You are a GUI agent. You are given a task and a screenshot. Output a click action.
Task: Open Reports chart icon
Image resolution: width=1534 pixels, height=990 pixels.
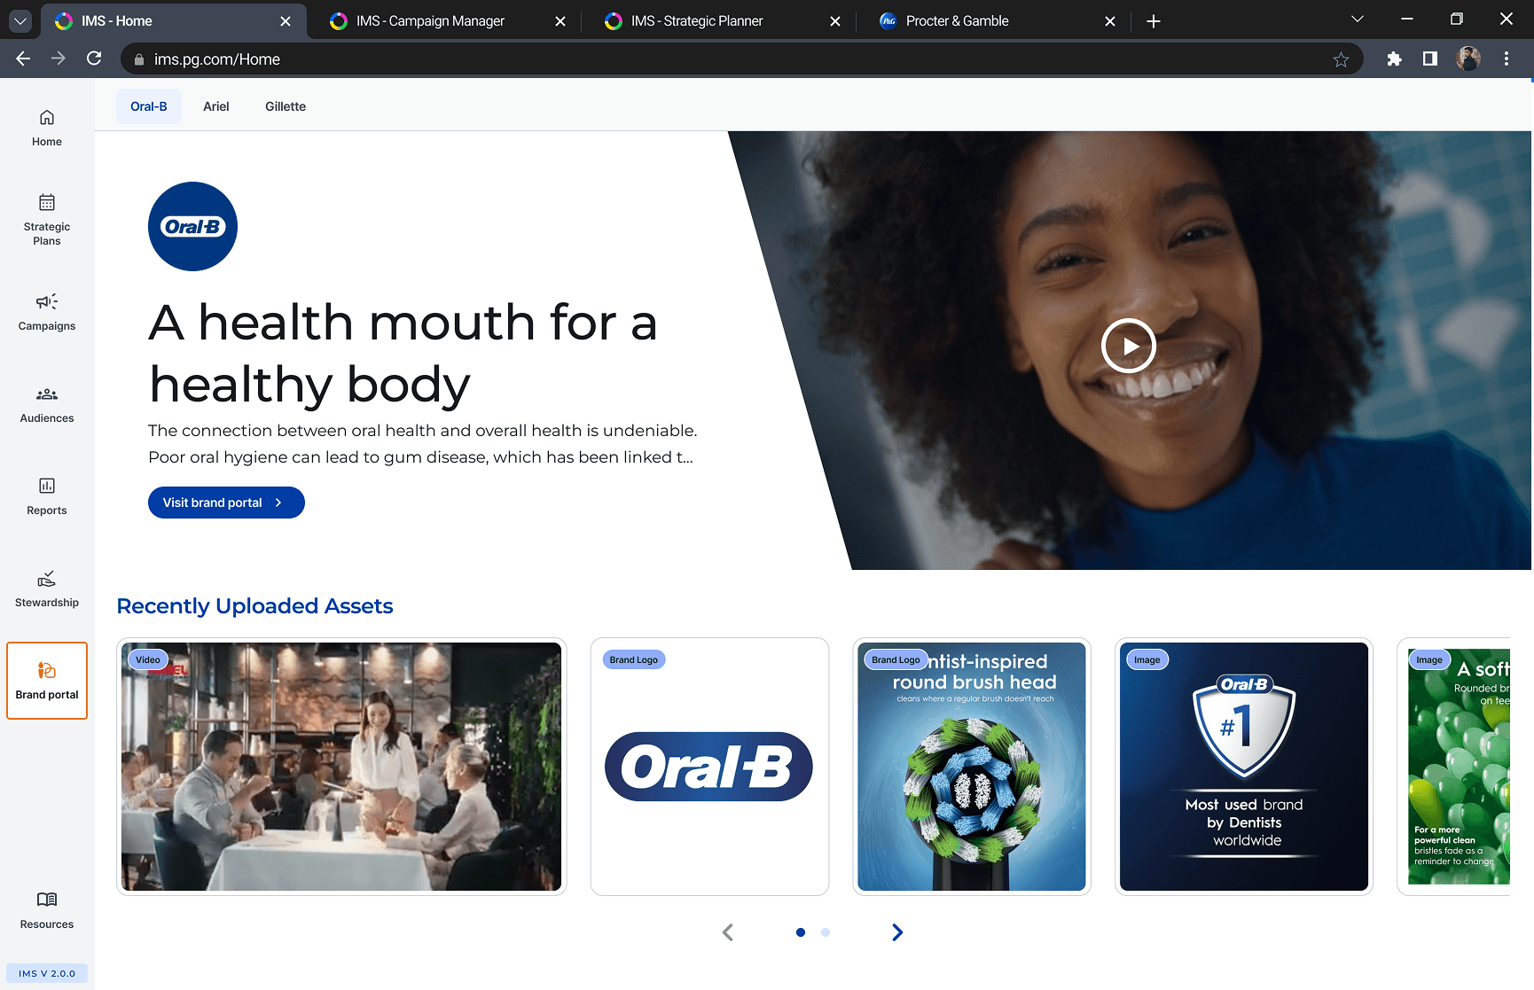pyautogui.click(x=47, y=486)
